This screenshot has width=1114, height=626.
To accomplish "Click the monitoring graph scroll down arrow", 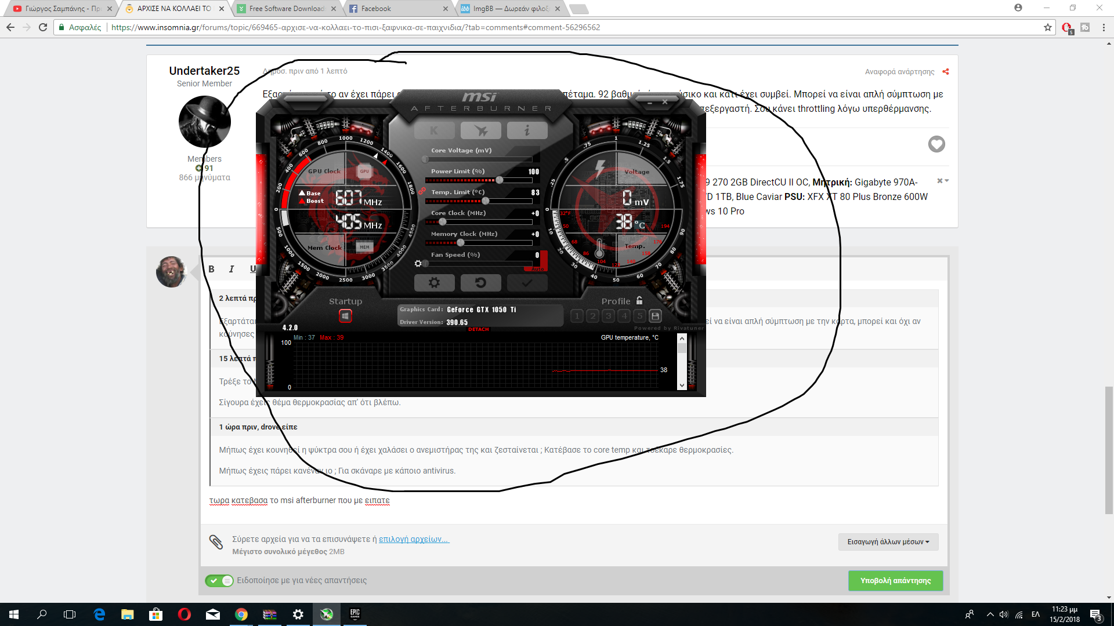I will coord(682,385).
